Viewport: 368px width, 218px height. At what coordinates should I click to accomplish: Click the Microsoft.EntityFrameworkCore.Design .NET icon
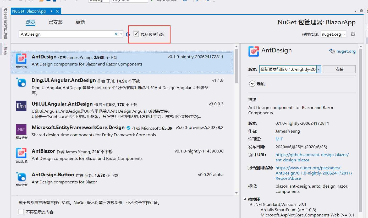[21, 129]
